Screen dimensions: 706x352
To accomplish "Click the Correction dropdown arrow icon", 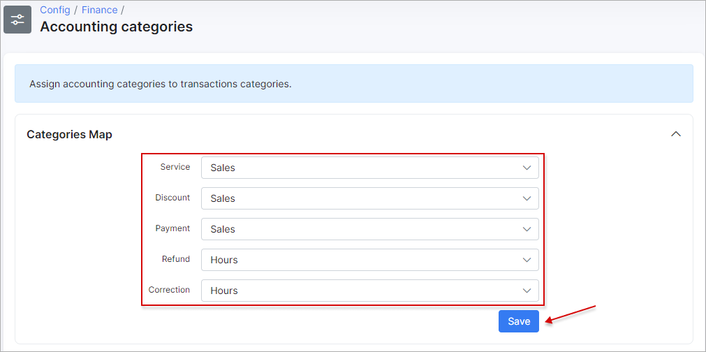I will pyautogui.click(x=527, y=291).
